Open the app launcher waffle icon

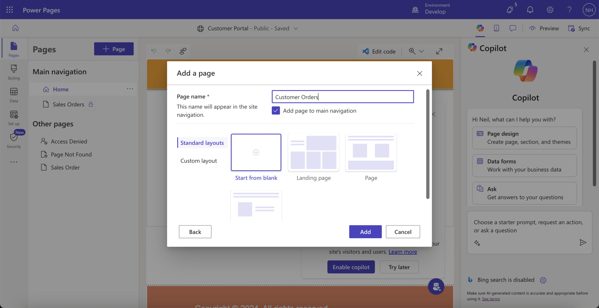[10, 10]
